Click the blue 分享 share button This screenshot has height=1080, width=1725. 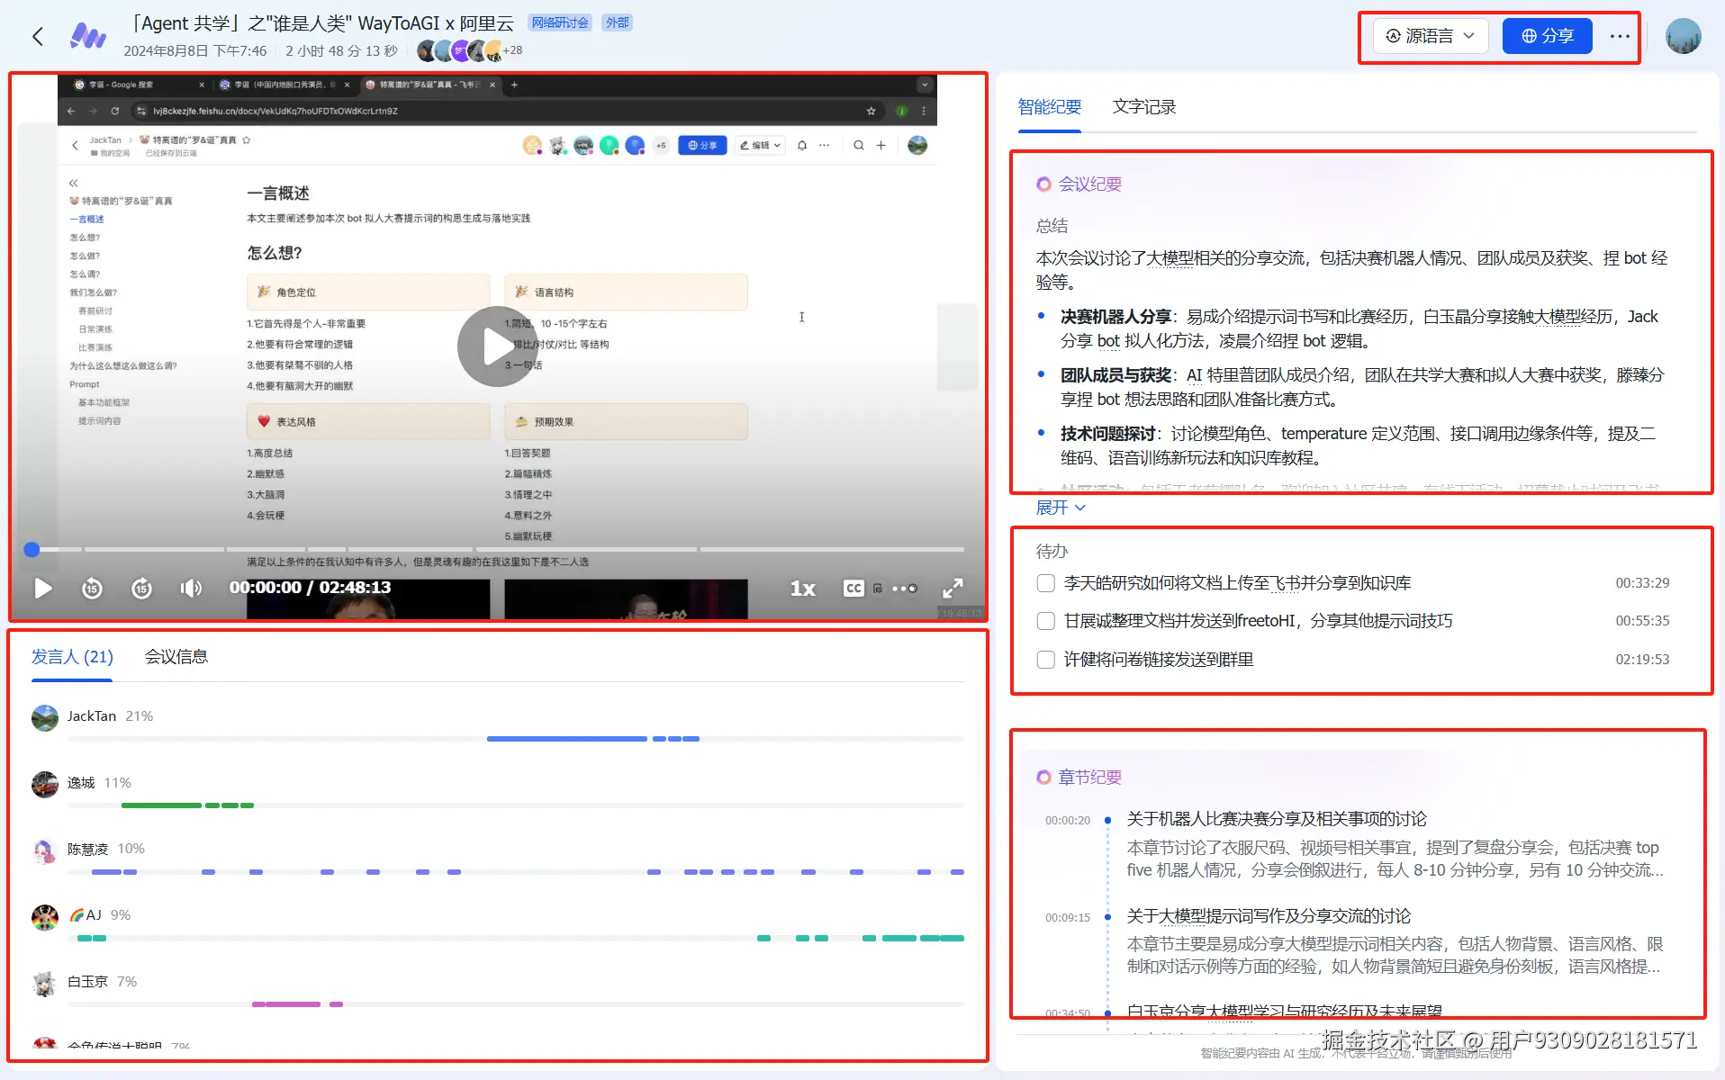point(1547,36)
